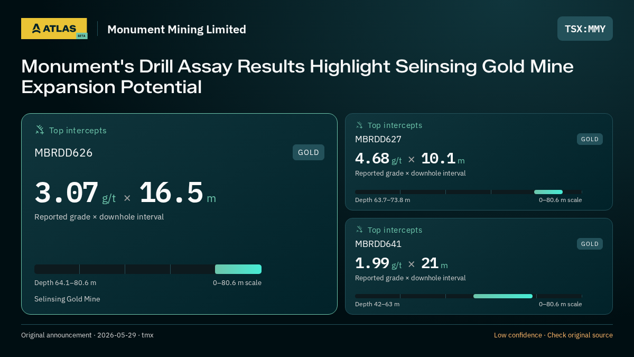Image resolution: width=634 pixels, height=357 pixels.
Task: Click the 3.07 g/t grade value
Action: (75, 193)
